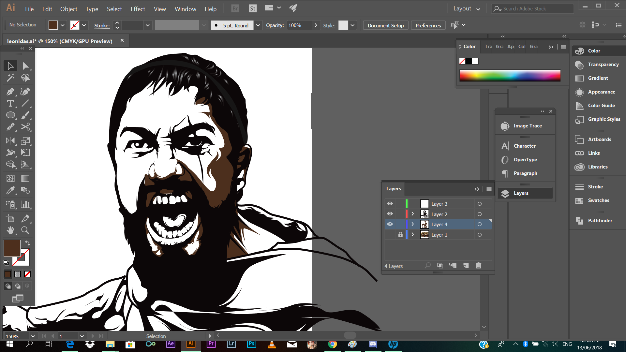
Task: Pick the Magic Wand tool
Action: pyautogui.click(x=10, y=78)
